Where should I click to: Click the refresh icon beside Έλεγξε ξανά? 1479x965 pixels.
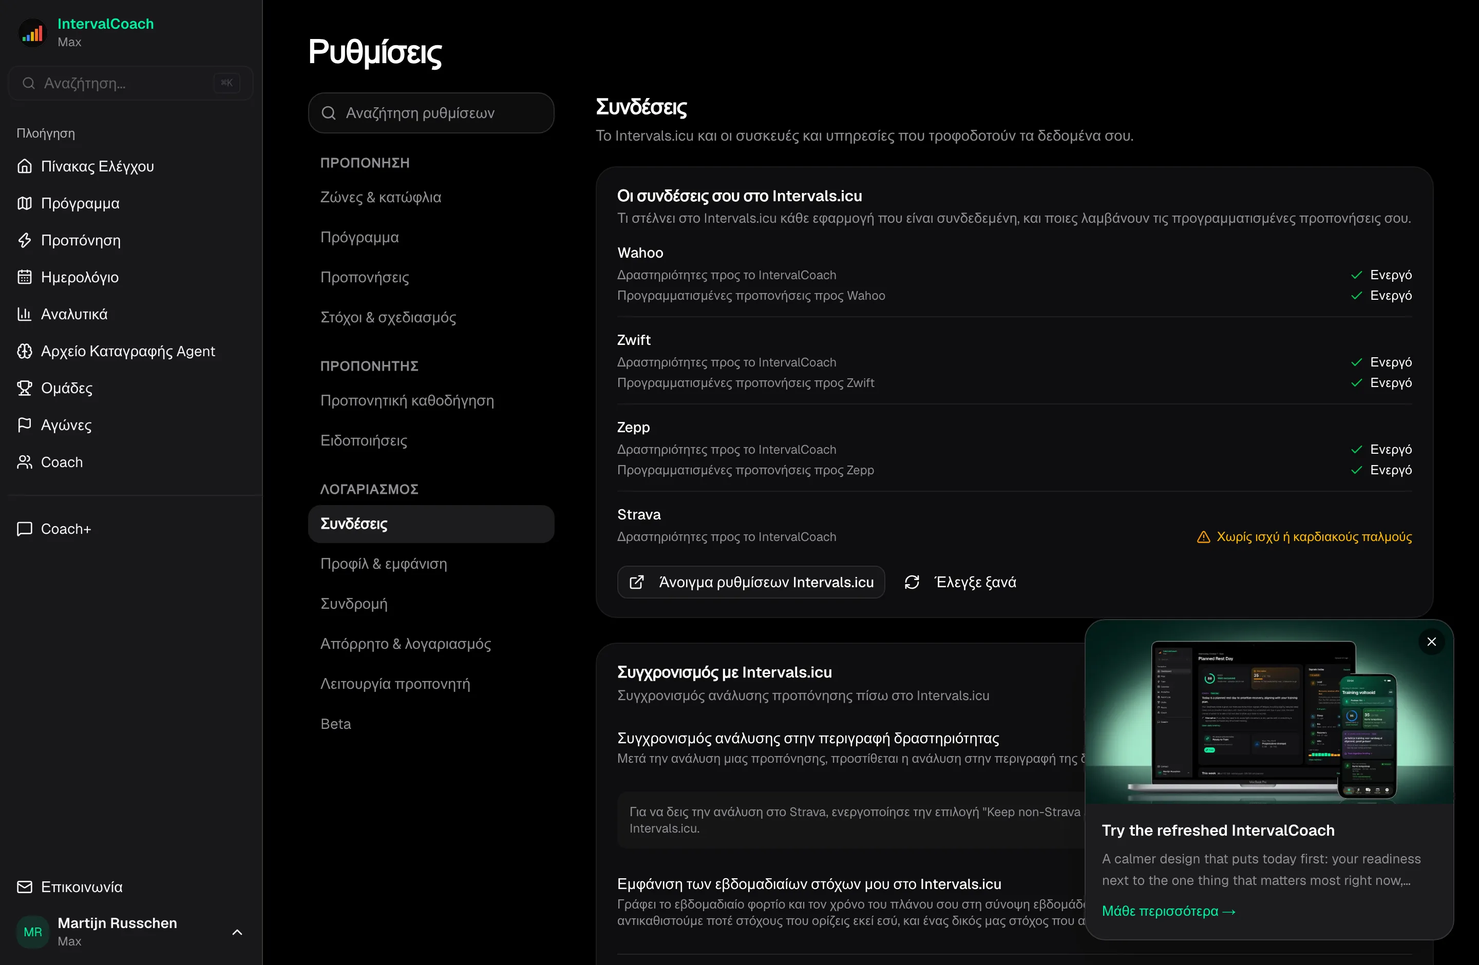click(912, 582)
